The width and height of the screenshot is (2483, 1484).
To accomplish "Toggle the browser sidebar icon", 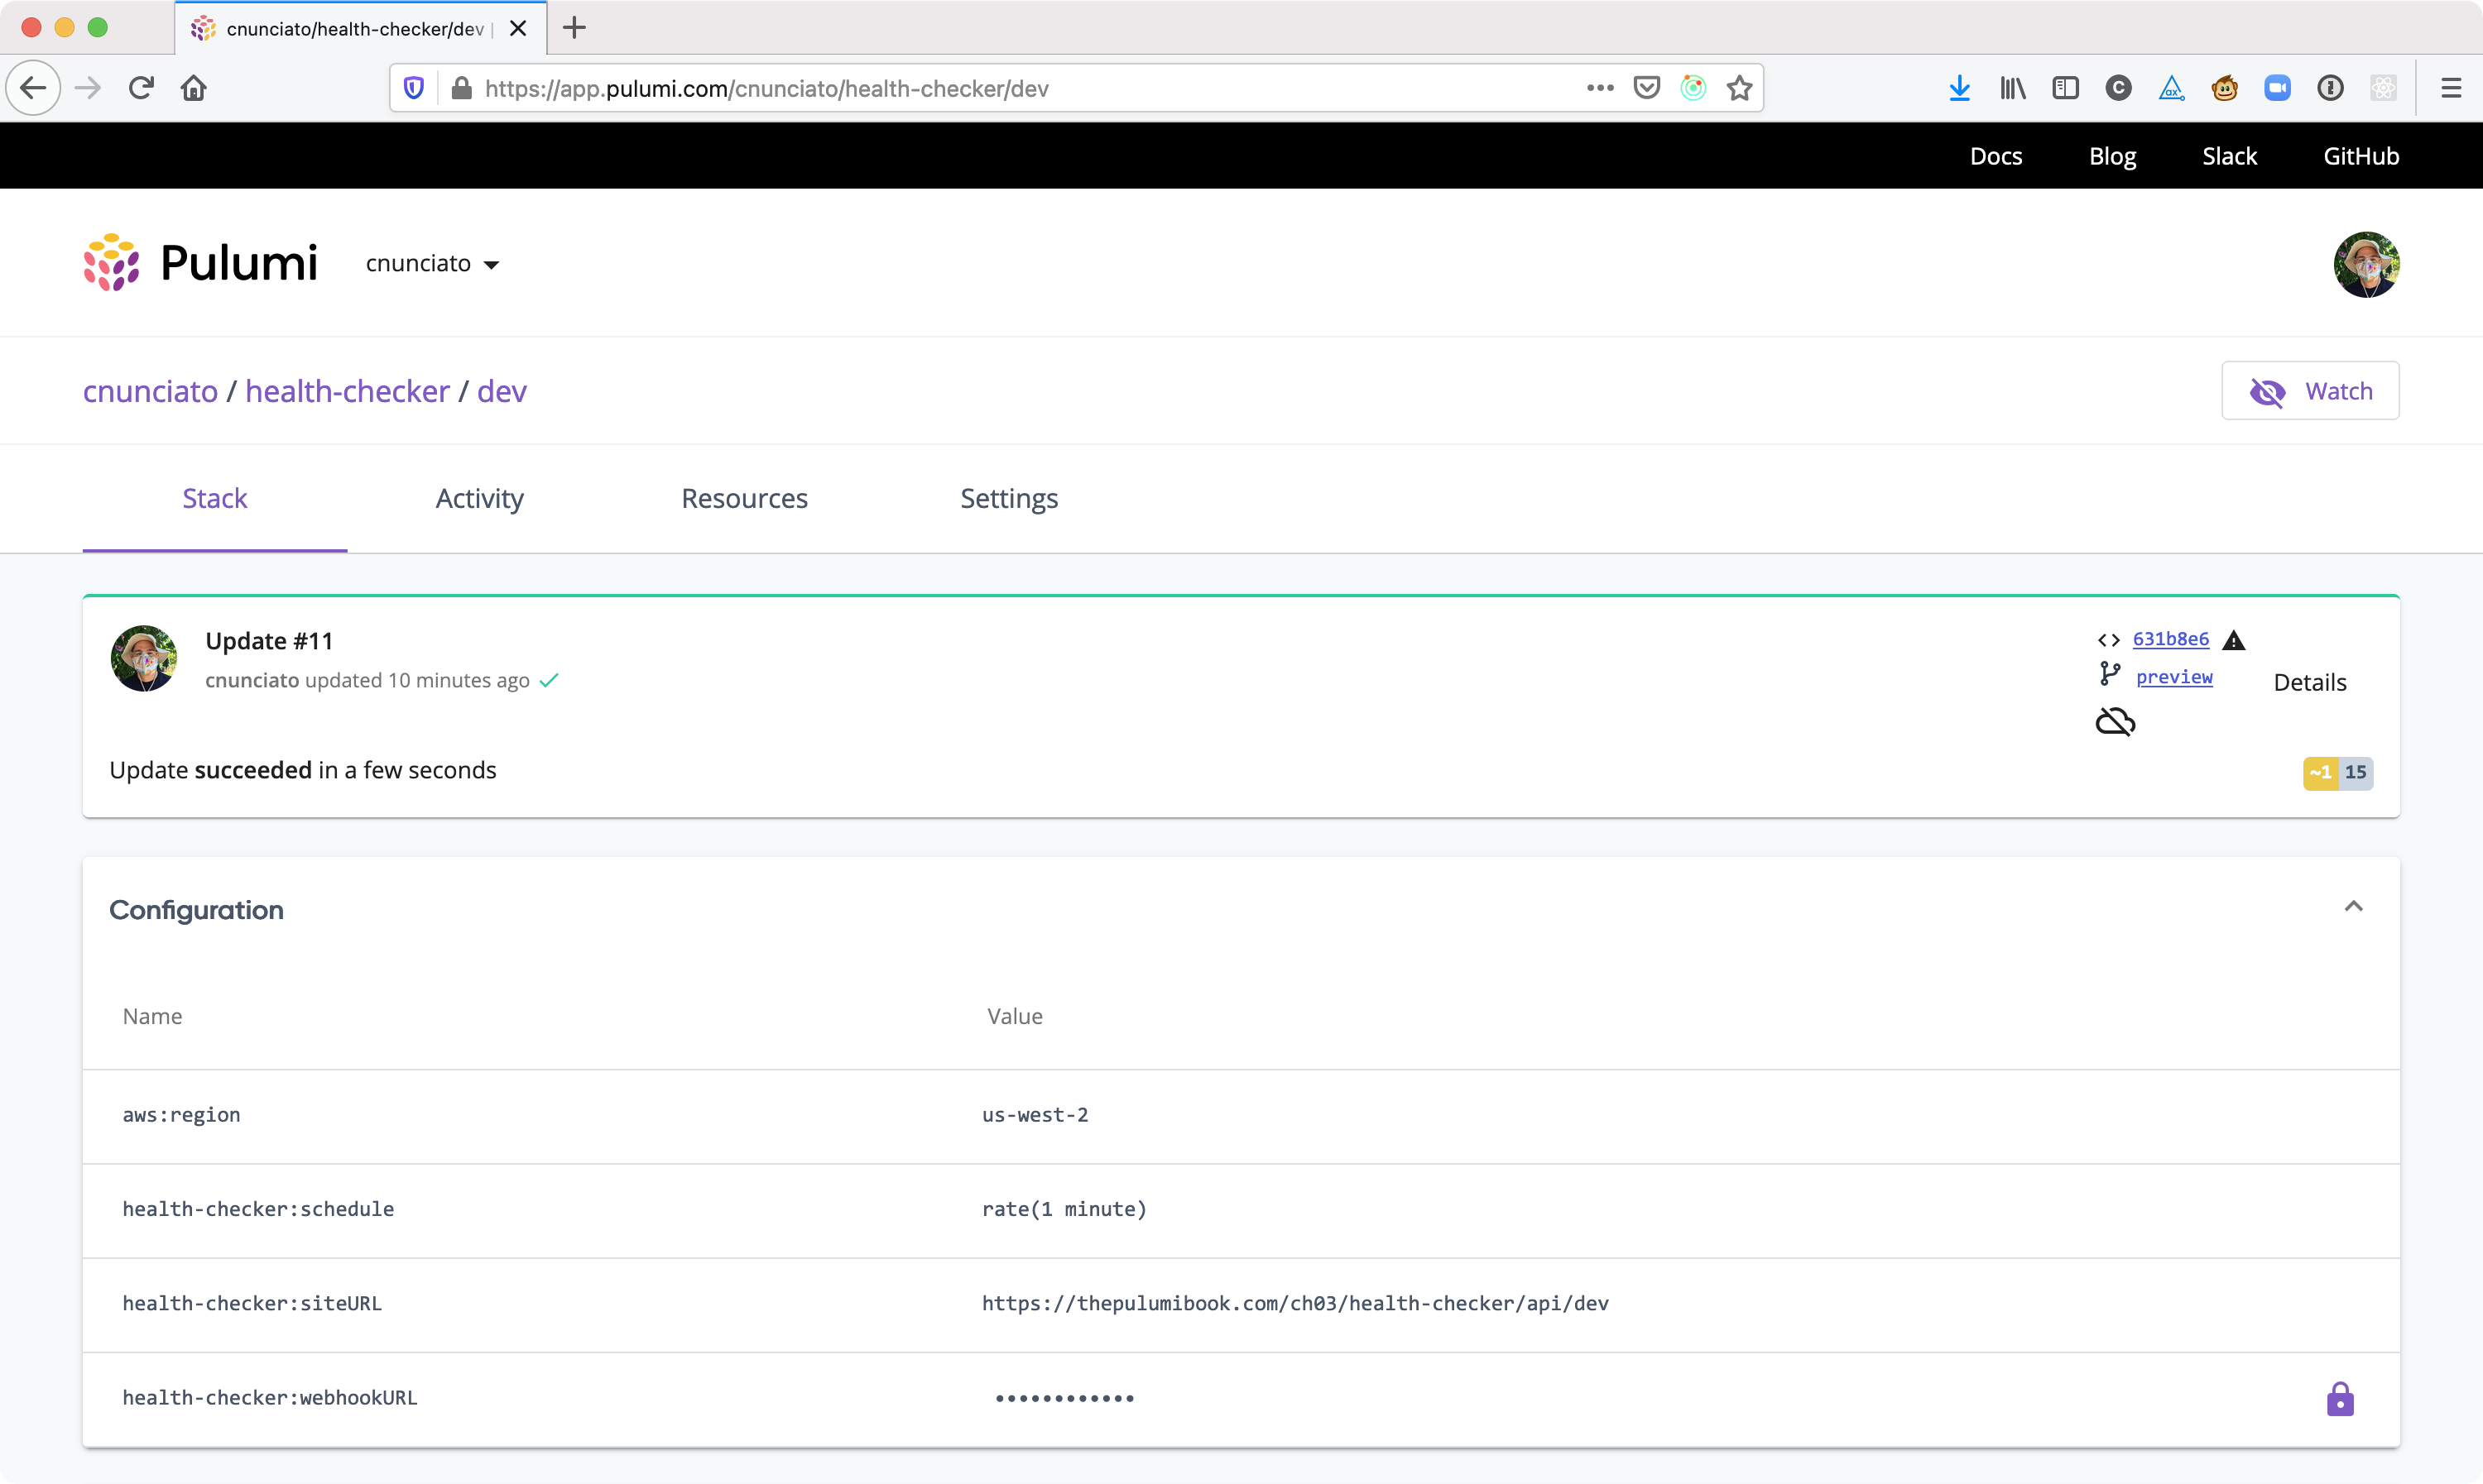I will point(2066,88).
